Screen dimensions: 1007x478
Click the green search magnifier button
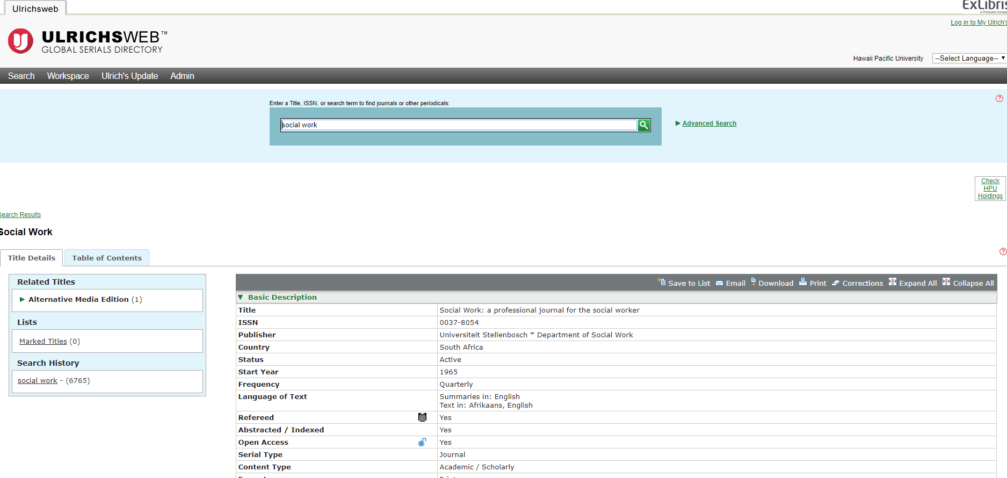click(643, 125)
